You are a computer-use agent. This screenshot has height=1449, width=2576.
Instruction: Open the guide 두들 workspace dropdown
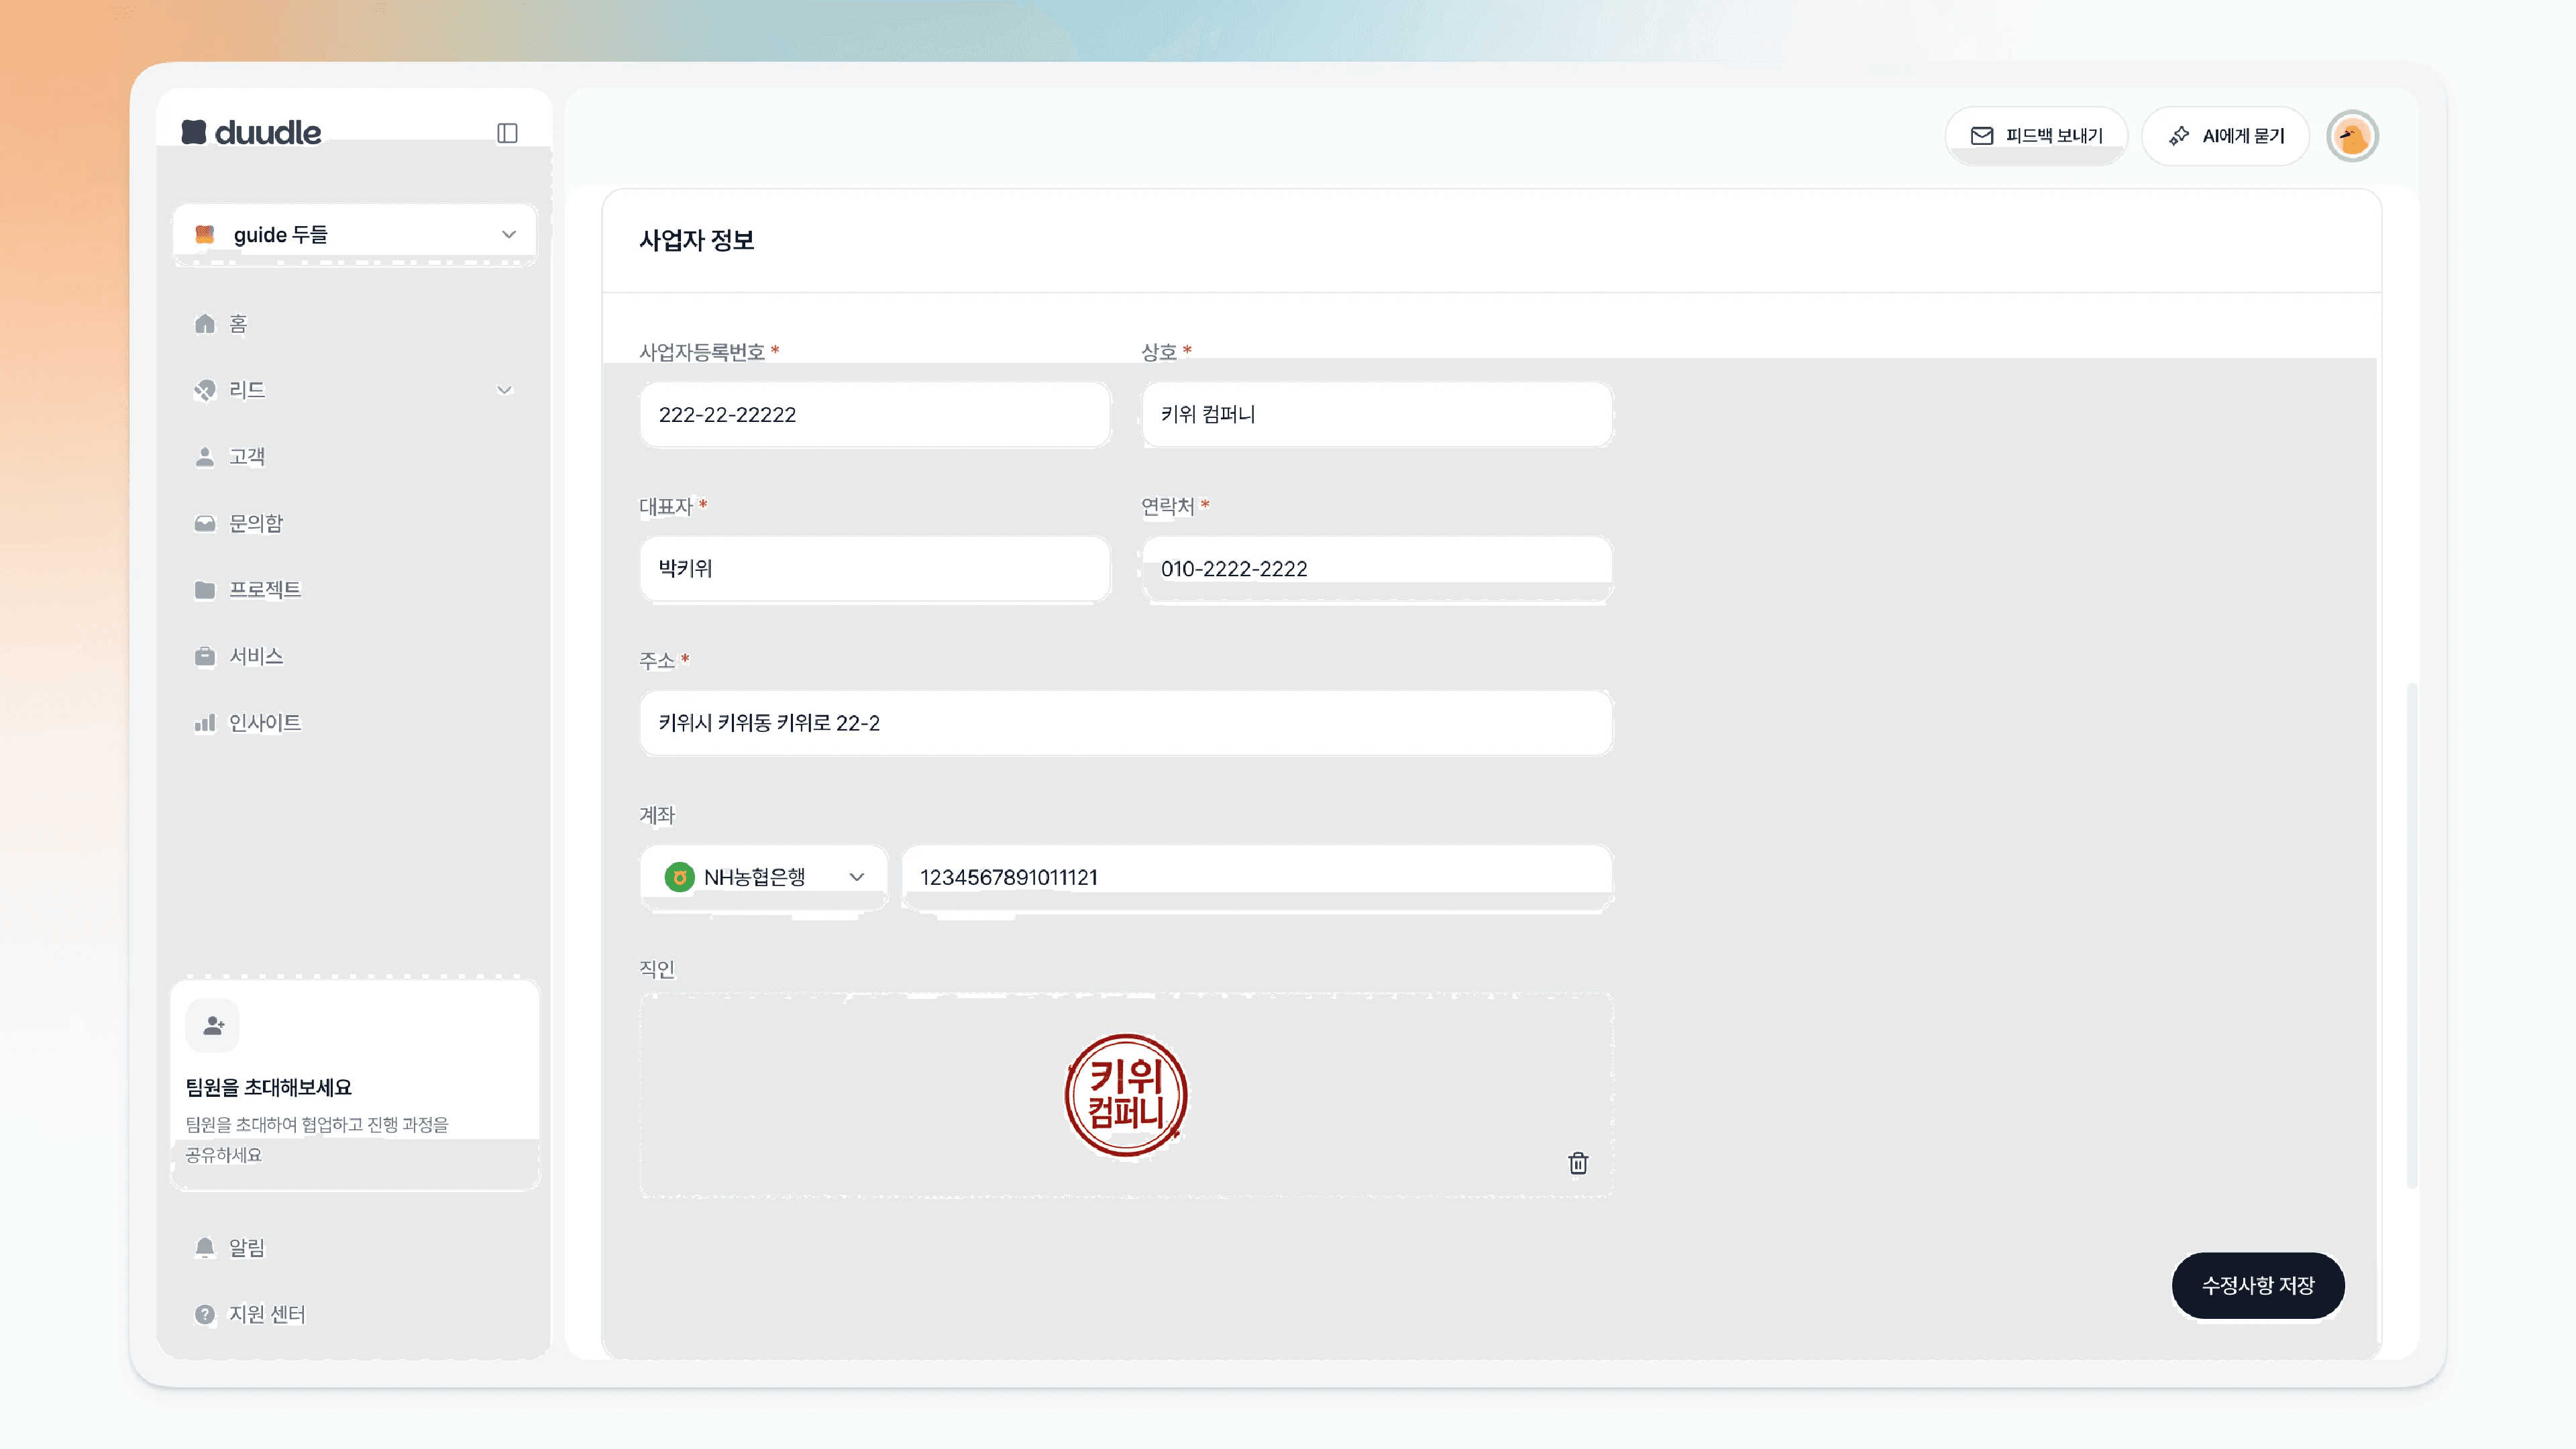[x=354, y=234]
